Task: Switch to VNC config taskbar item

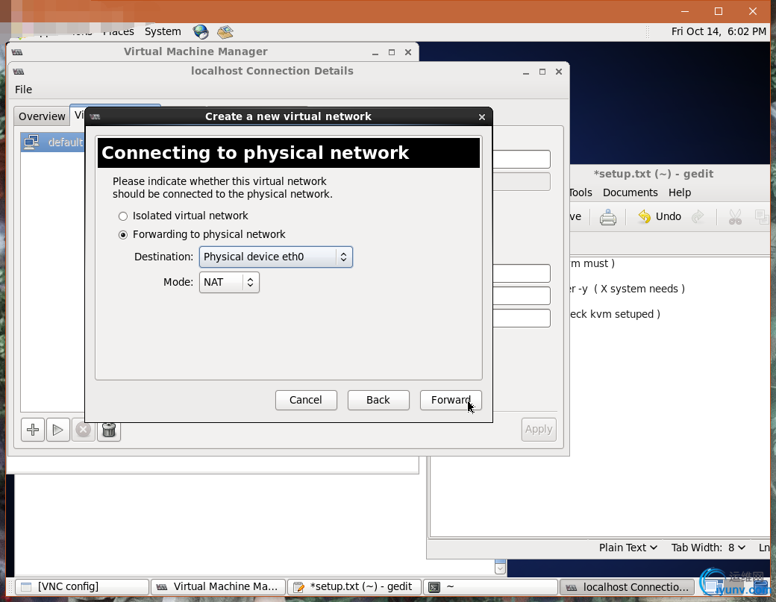Action: coord(82,586)
